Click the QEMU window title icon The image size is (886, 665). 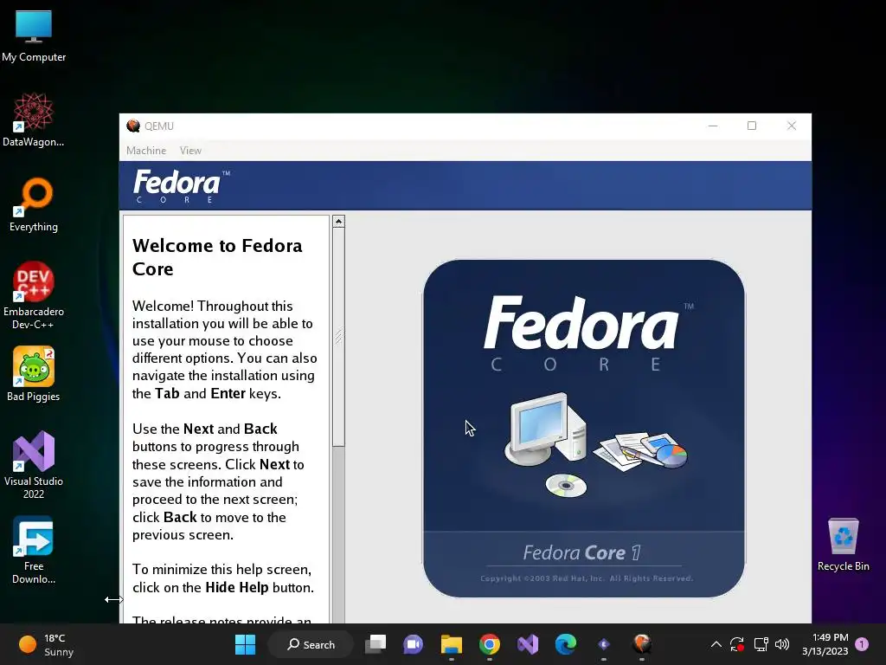(133, 126)
